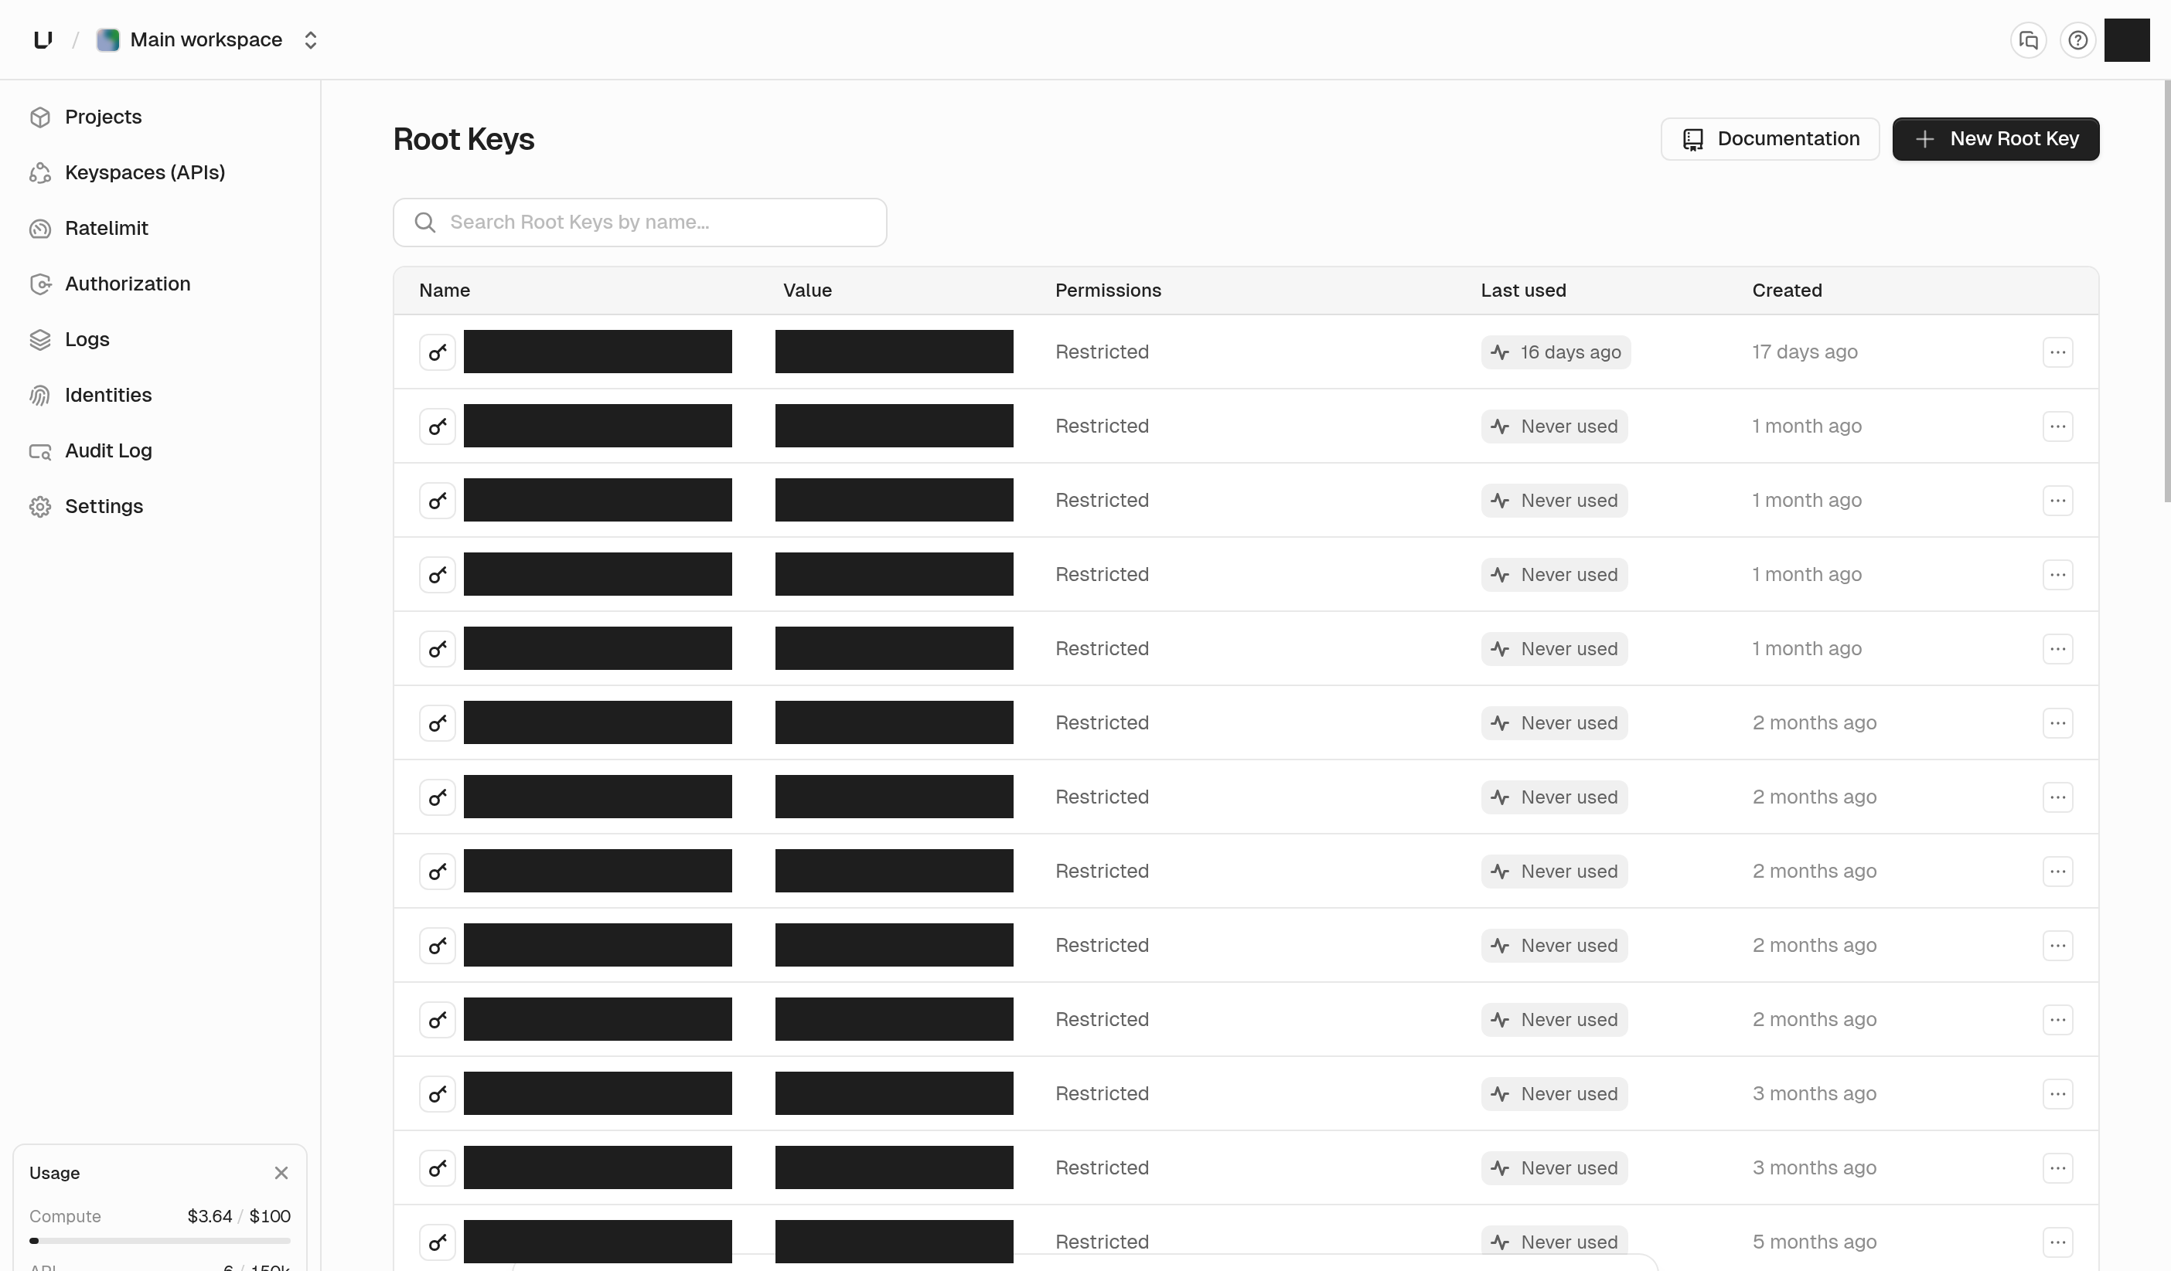The width and height of the screenshot is (2171, 1271).
Task: Close the Usage panel
Action: (x=281, y=1173)
